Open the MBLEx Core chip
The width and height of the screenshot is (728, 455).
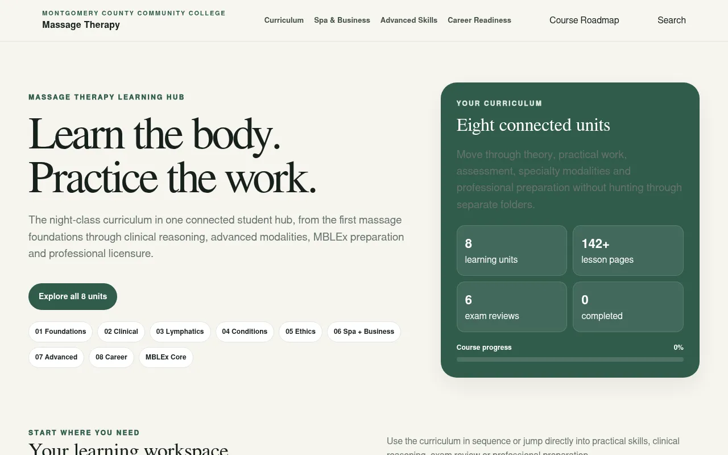pos(166,357)
